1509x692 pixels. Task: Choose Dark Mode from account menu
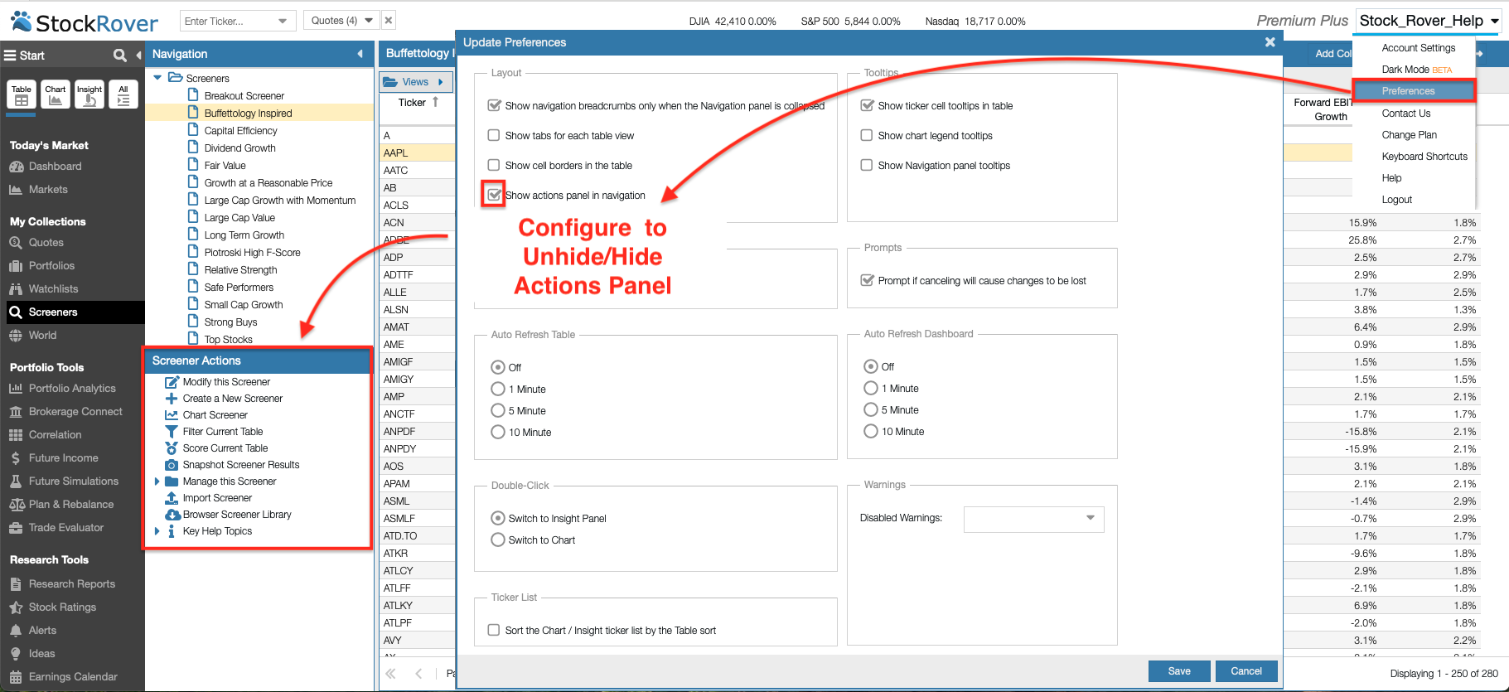coord(1416,70)
